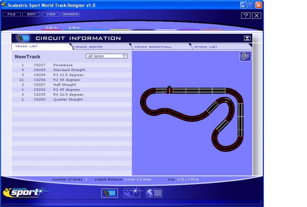Open the Window menu
Viewport: 307px width, 207px height.
pos(71,14)
